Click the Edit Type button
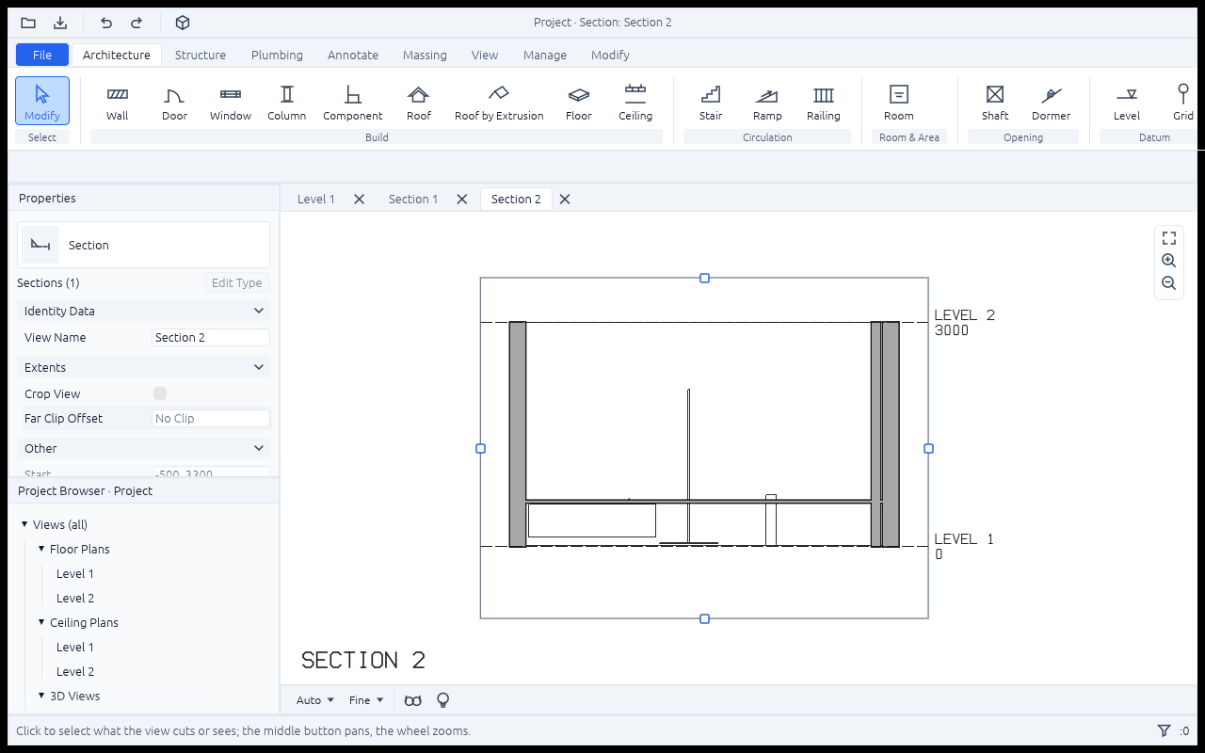1205x753 pixels. (x=237, y=282)
